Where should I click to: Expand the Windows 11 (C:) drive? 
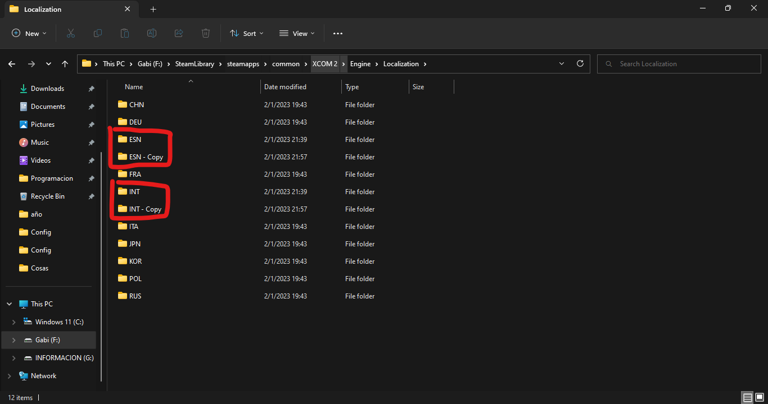click(x=14, y=322)
